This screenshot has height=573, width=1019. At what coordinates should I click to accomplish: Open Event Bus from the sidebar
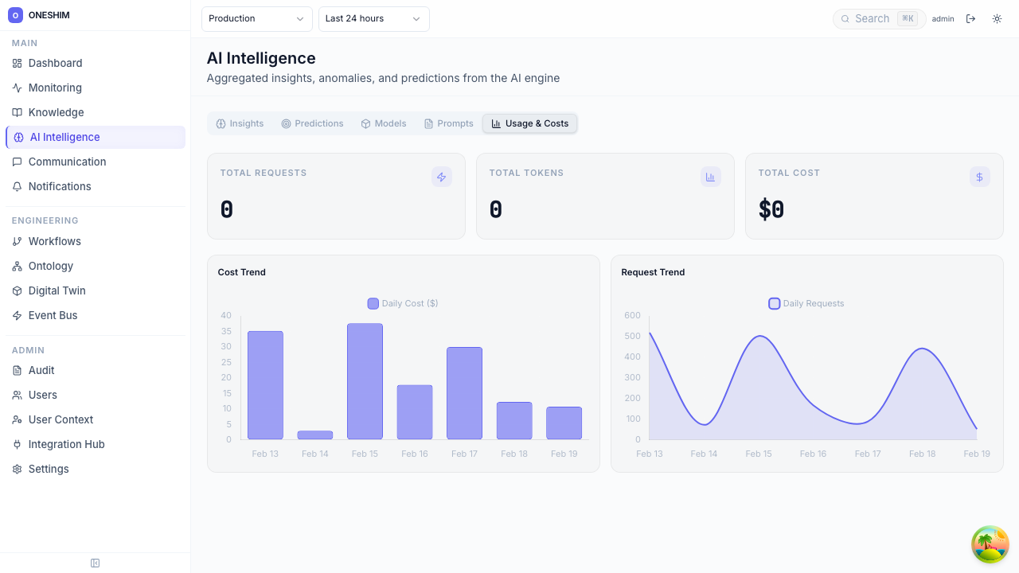click(x=53, y=315)
